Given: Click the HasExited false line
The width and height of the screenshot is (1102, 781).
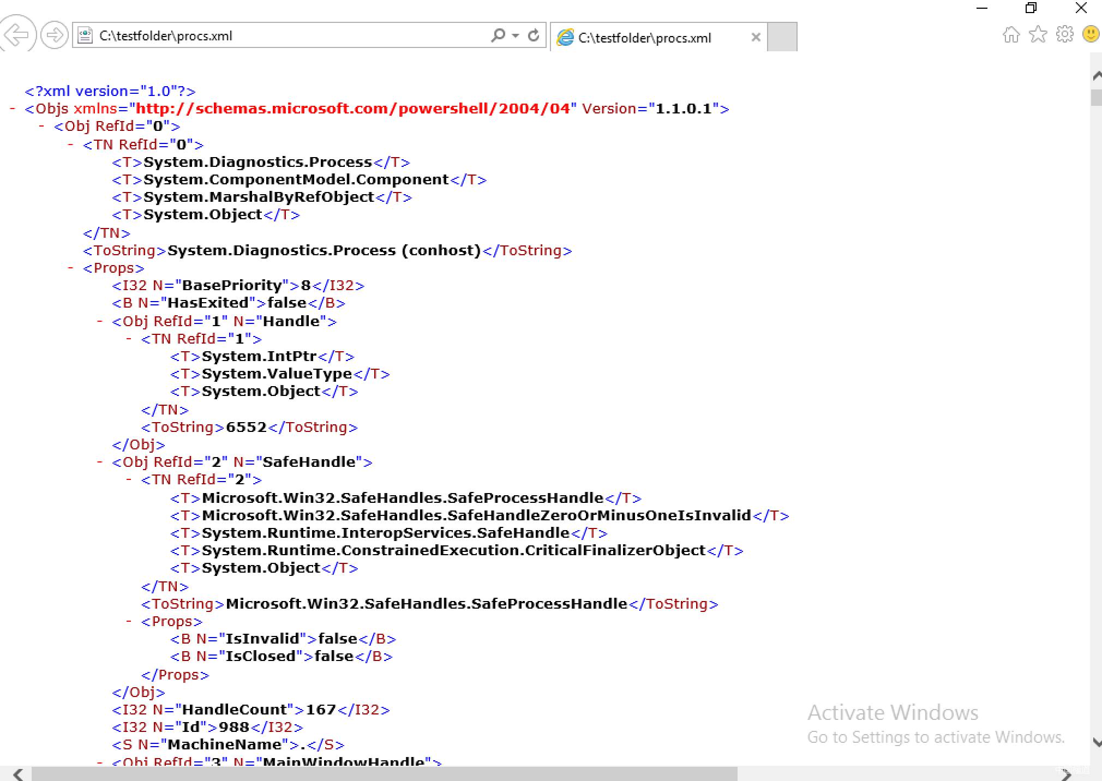Looking at the screenshot, I should click(228, 303).
